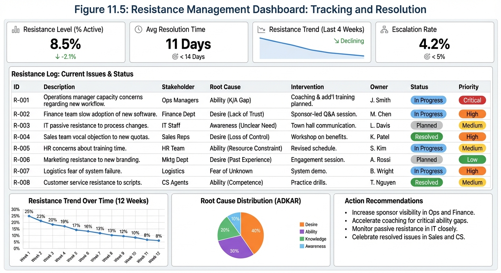
Task: Click the bar chart icon on Resistance Level card
Action: pyautogui.click(x=15, y=30)
